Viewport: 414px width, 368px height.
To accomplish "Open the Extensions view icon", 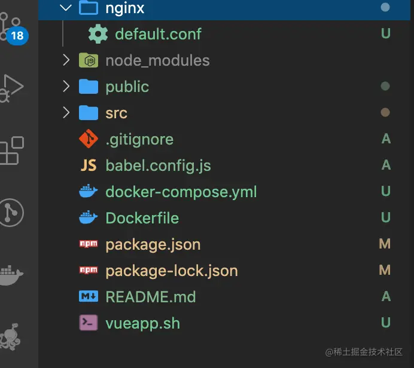I will [12, 151].
